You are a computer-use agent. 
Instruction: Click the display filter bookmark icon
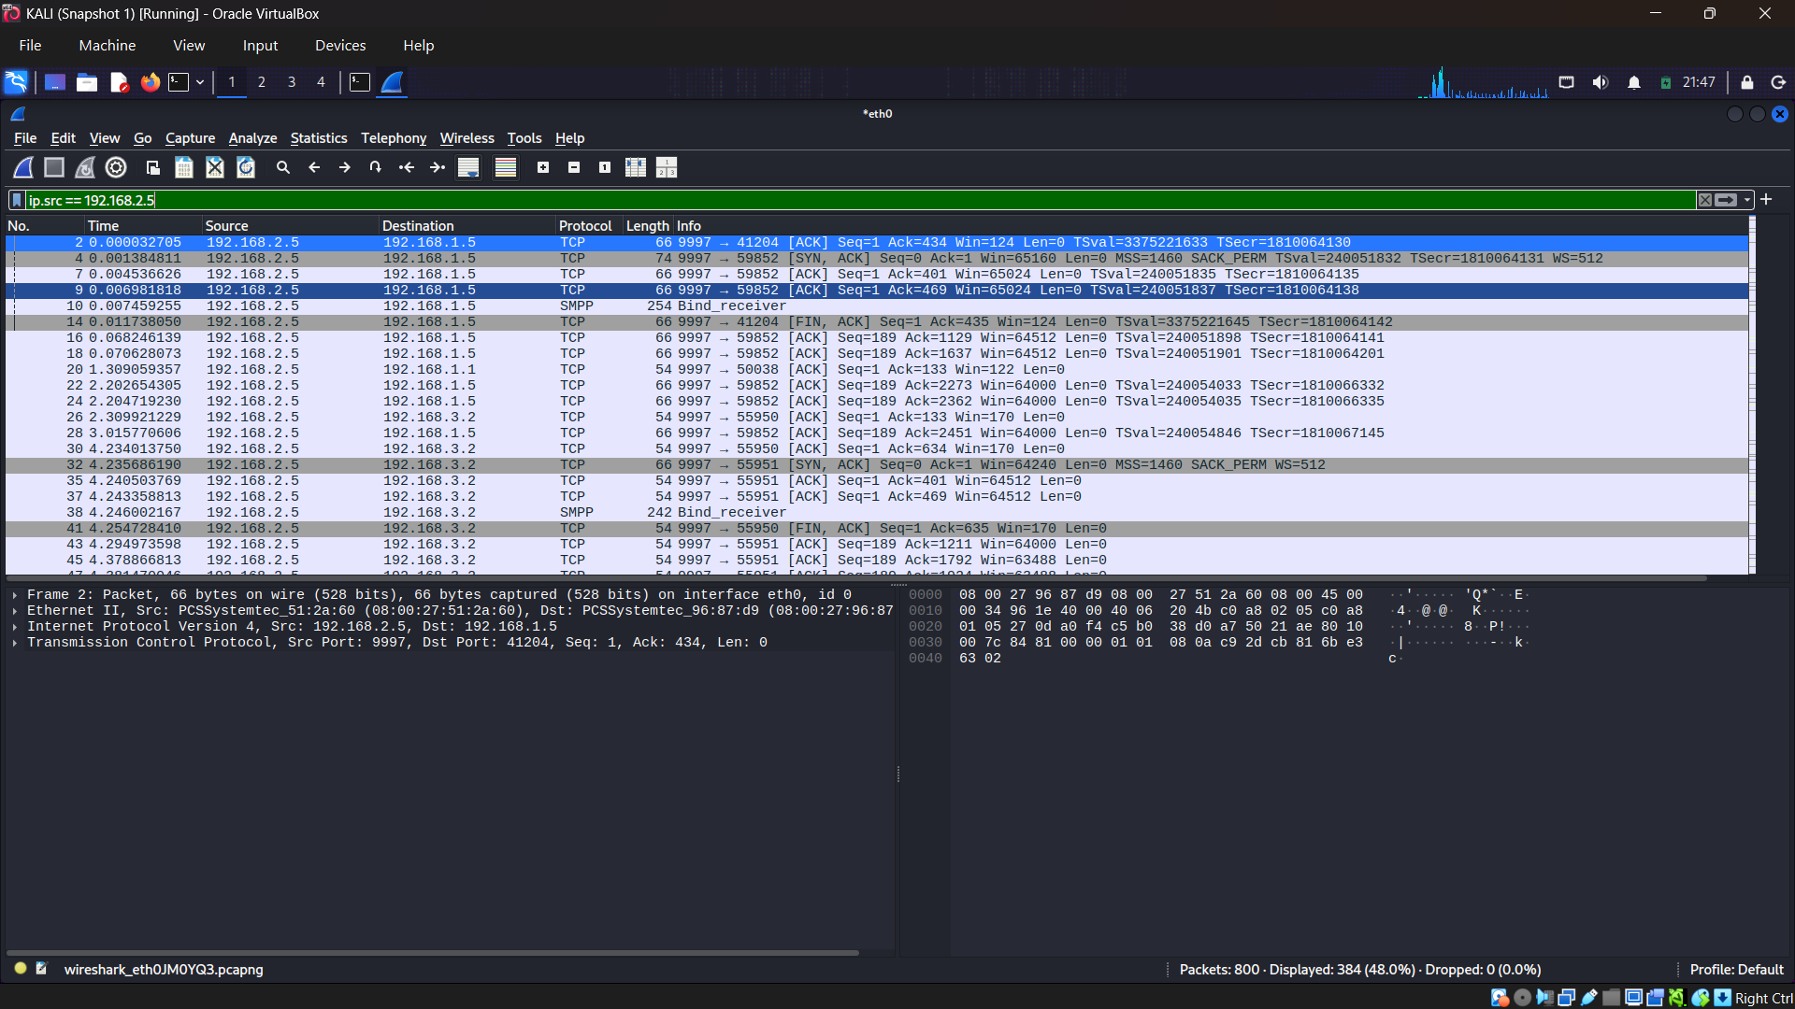point(17,200)
